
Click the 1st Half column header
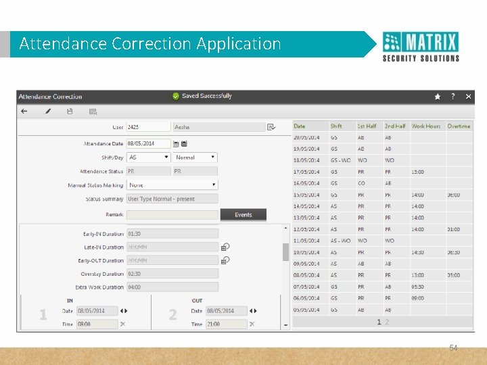[x=370, y=126]
